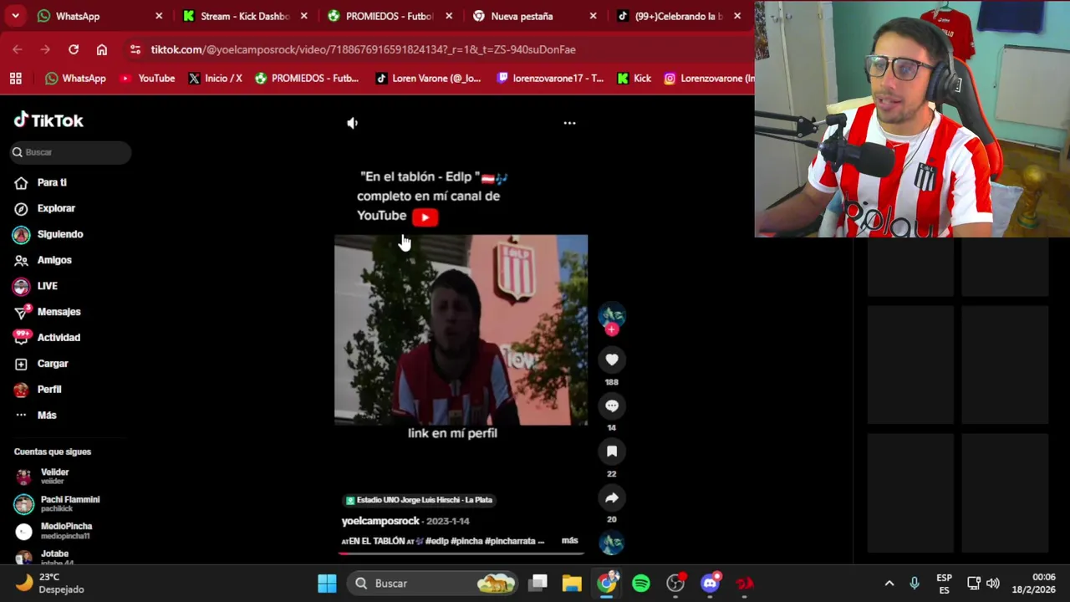
Task: Open the browser home page
Action: point(102,49)
